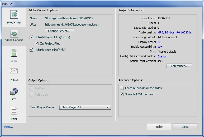Select the Print sidebar label
Screen dimensions: 204x137
click(x=14, y=119)
